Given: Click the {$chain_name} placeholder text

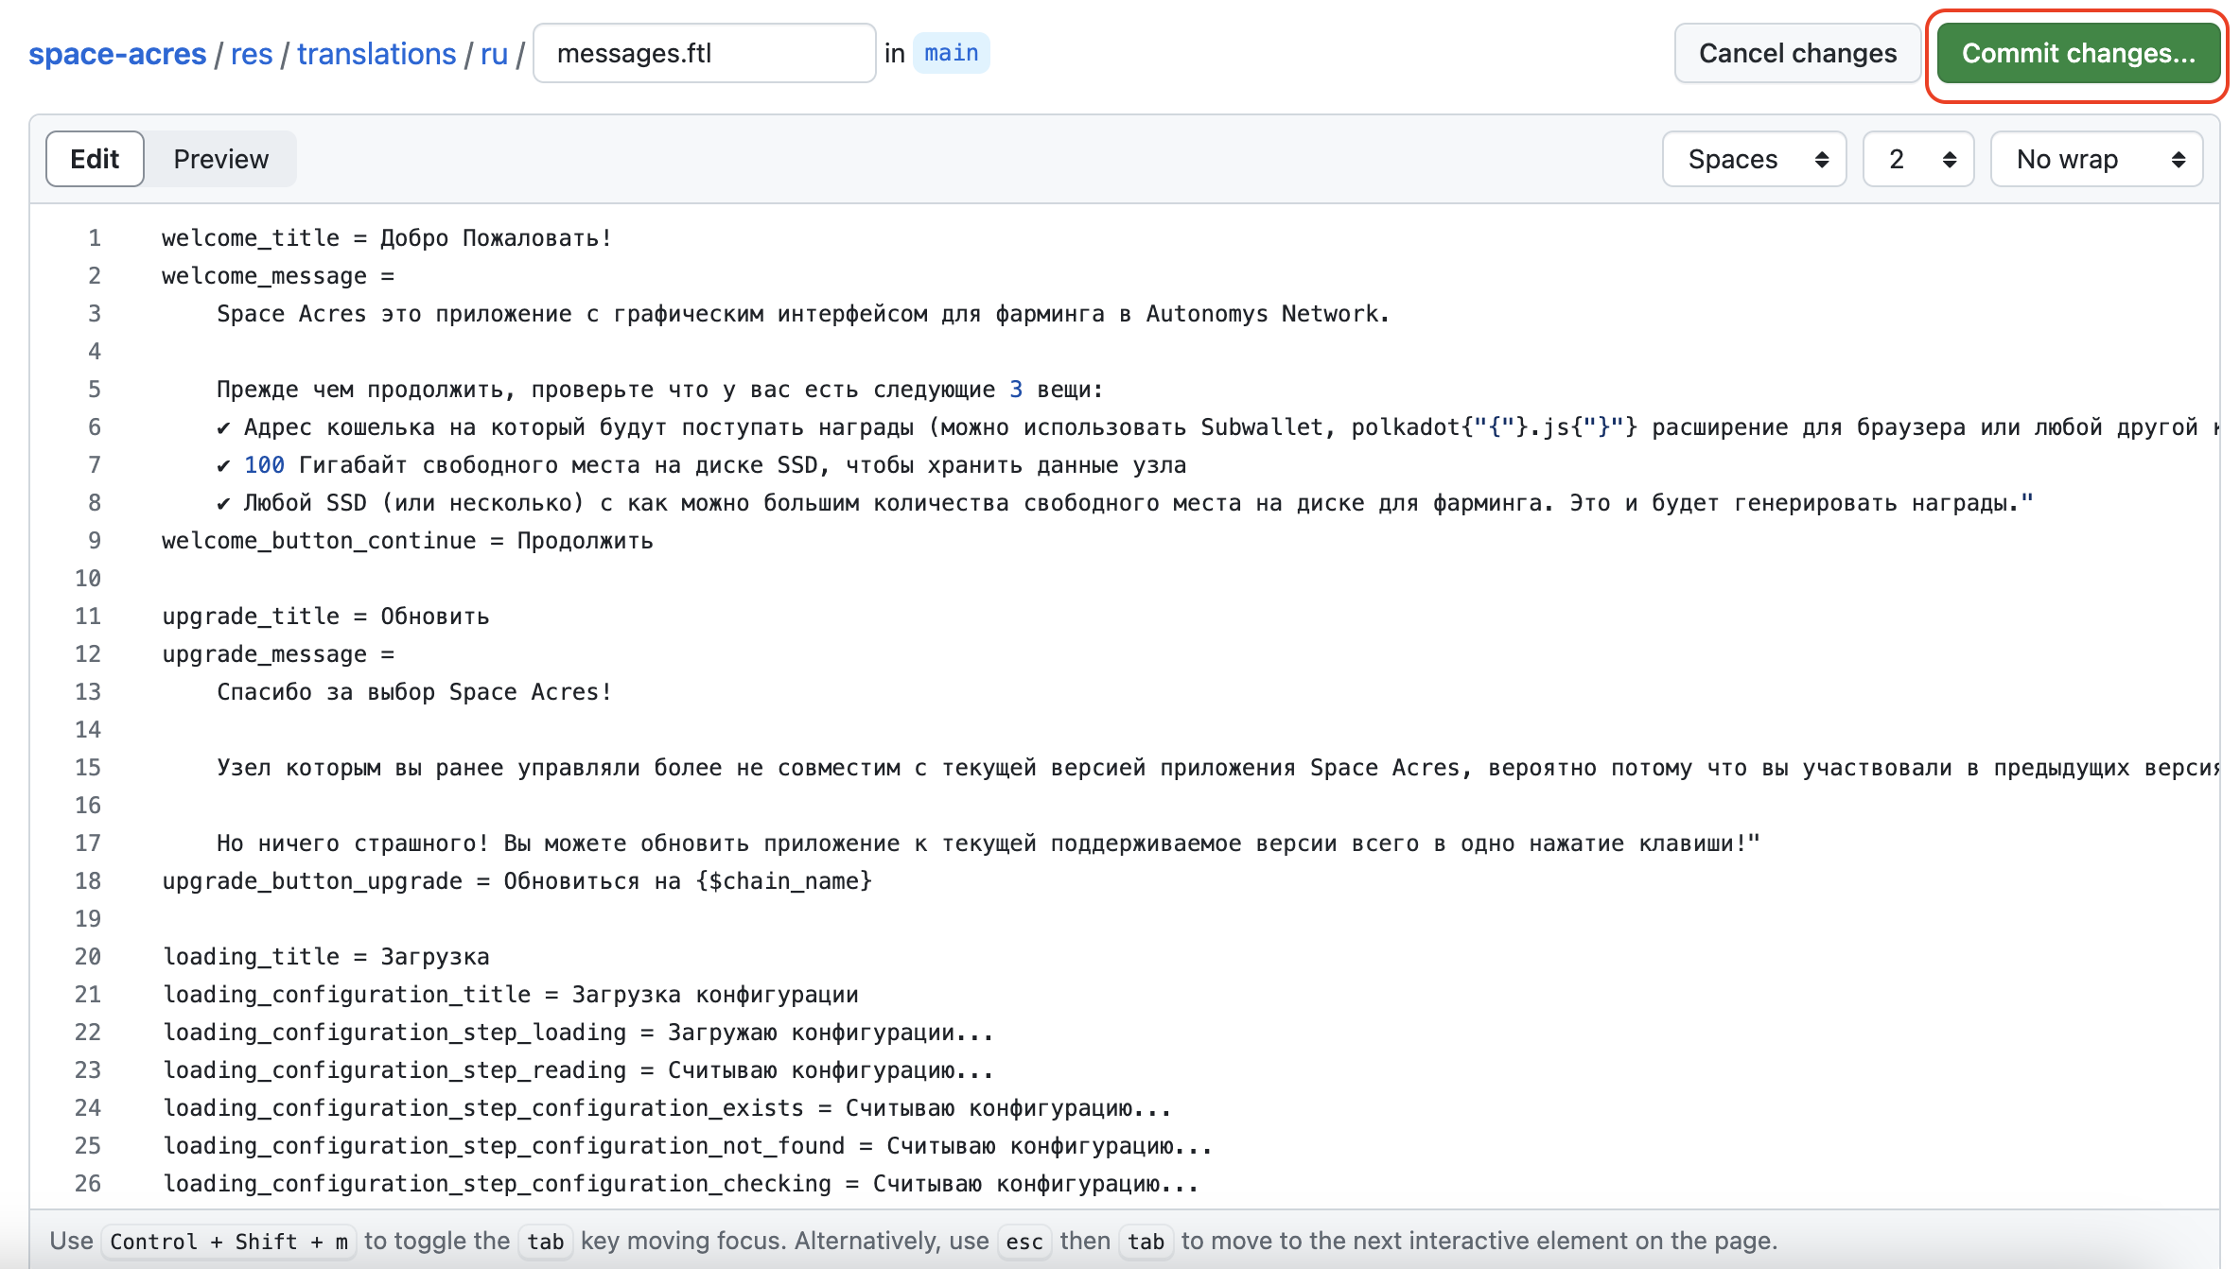Looking at the screenshot, I should (x=783, y=881).
